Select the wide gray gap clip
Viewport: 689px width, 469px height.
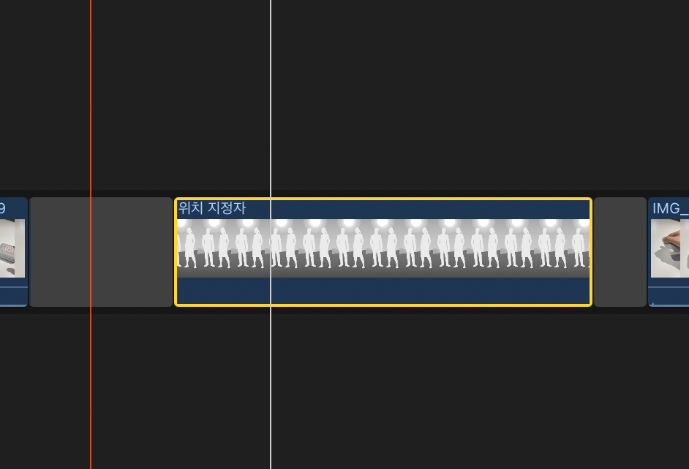coord(101,252)
